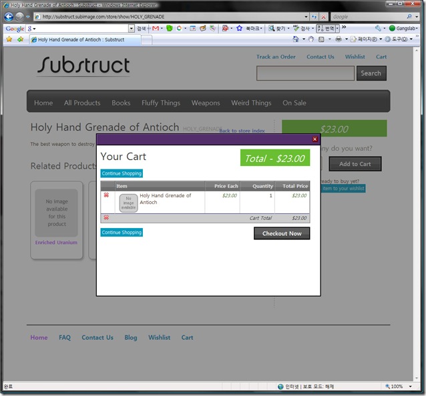Open the On Sale category
The height and width of the screenshot is (396, 426).
tap(294, 103)
